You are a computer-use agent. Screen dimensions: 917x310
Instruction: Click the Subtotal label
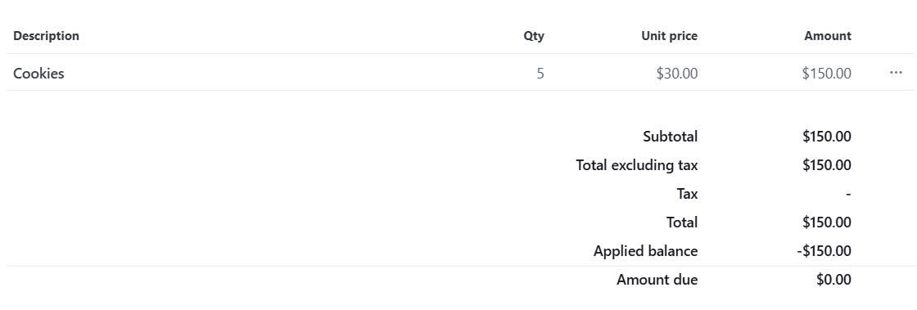click(671, 136)
